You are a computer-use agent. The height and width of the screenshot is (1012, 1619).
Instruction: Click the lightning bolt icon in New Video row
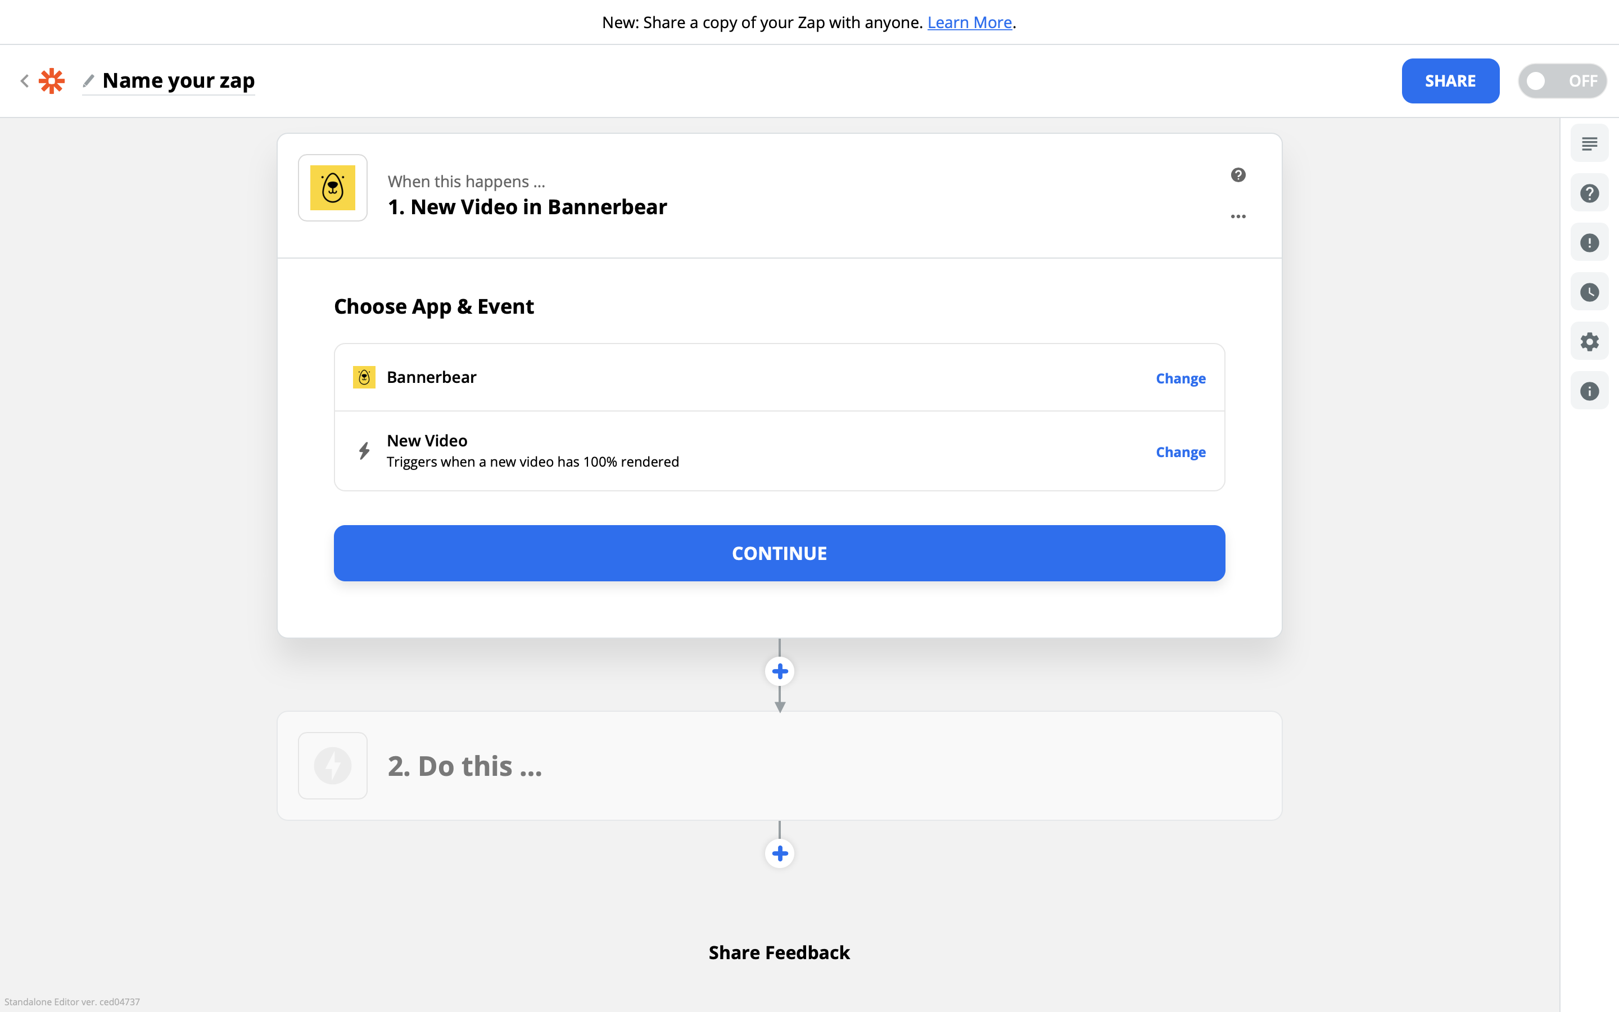pyautogui.click(x=364, y=450)
